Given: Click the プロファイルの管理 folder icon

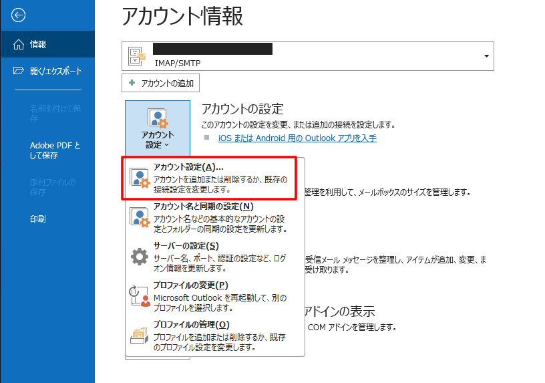Looking at the screenshot, I should pyautogui.click(x=139, y=335).
